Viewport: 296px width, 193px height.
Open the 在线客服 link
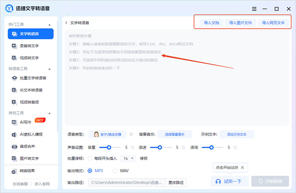[21, 184]
